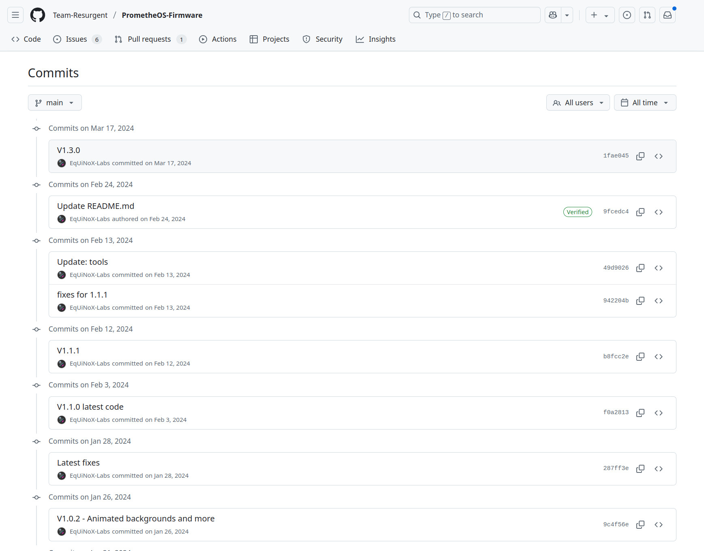The height and width of the screenshot is (551, 704).
Task: Browse repository at commit 287ff3e
Action: [x=659, y=469]
